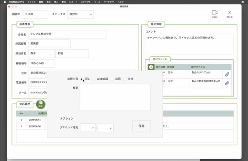Click the round green 追加 icon beside 対応履歴
248x161 pixels.
point(41,104)
